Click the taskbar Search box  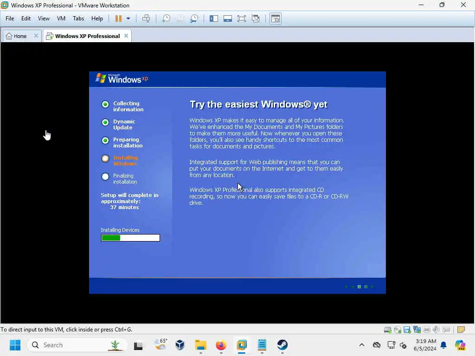77,345
